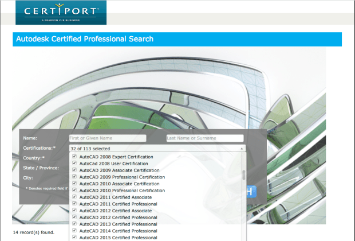Viewport: 355px width, 241px height.
Task: Uncheck AutoCAD 2008 Expert Certification
Action: pos(74,156)
